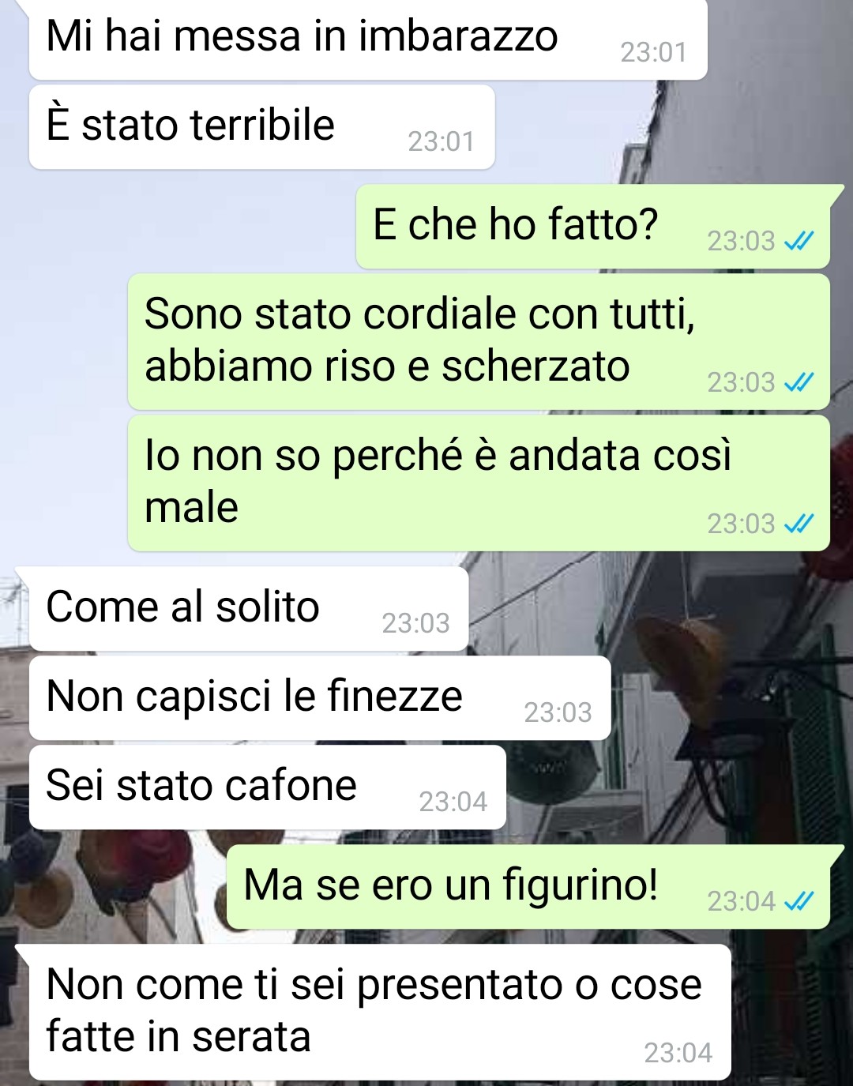Click the 23:01 timestamp on "È stato terribile"
Image resolution: width=853 pixels, height=1086 pixels.
coord(441,141)
